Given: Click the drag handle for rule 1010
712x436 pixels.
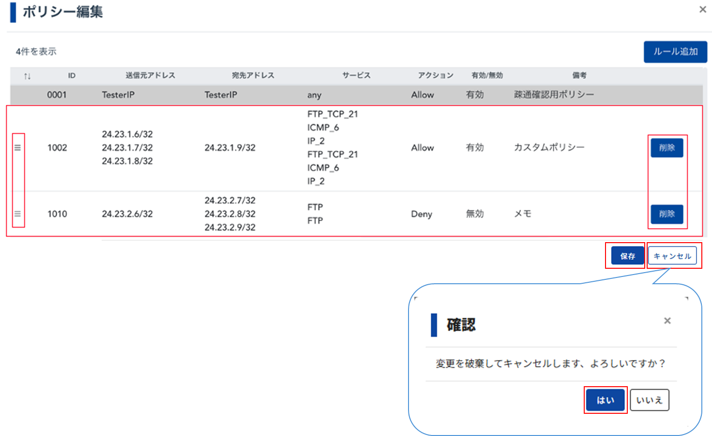Looking at the screenshot, I should [17, 214].
